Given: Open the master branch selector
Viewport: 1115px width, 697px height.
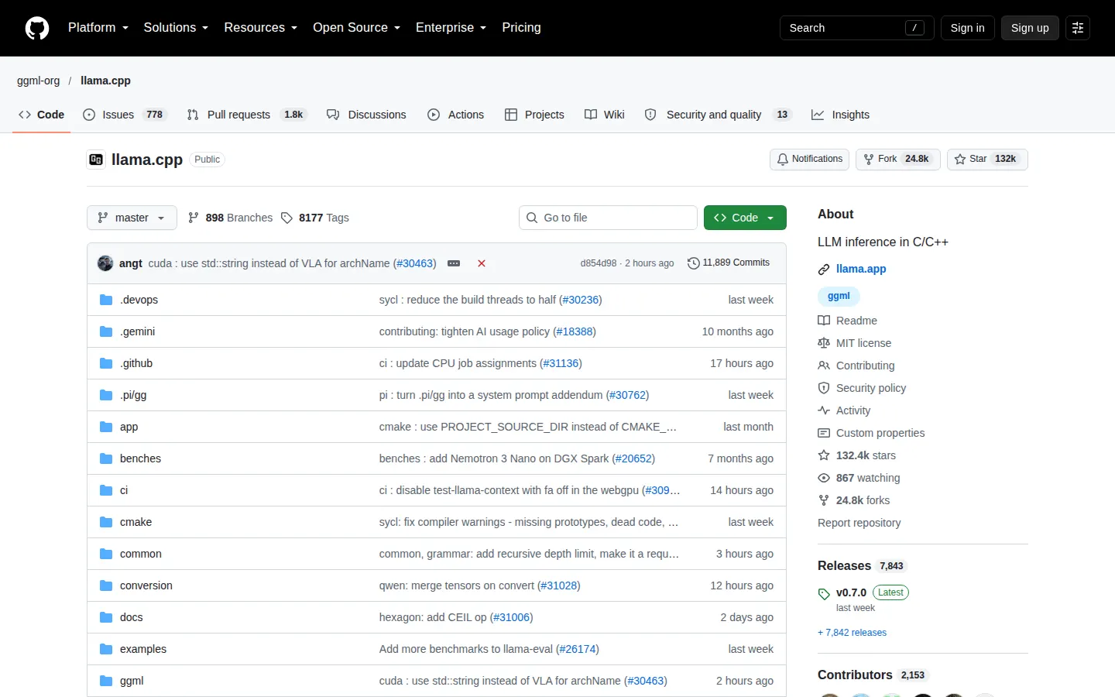Looking at the screenshot, I should [x=132, y=218].
